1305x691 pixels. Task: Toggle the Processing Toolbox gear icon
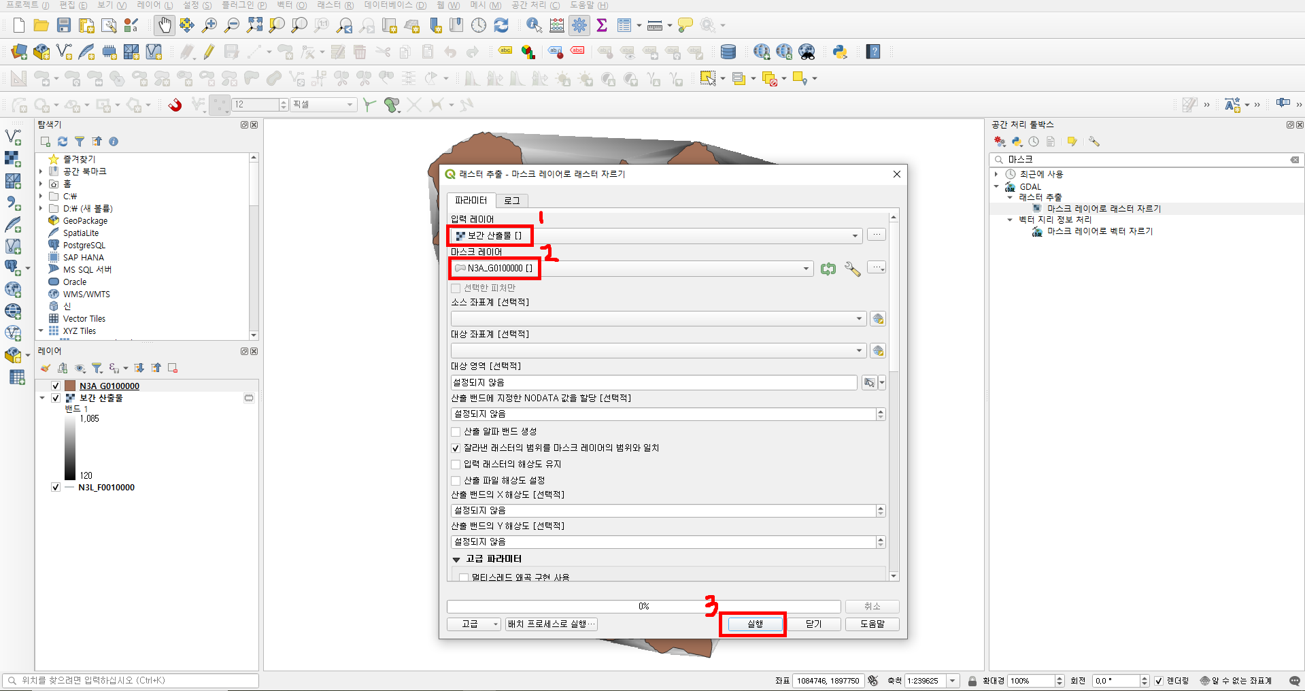point(579,26)
